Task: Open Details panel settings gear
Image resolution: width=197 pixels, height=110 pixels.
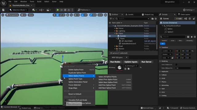Action: (x=195, y=37)
